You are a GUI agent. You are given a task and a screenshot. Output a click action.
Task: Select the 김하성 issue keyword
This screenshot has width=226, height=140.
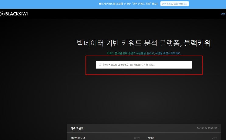point(151,138)
